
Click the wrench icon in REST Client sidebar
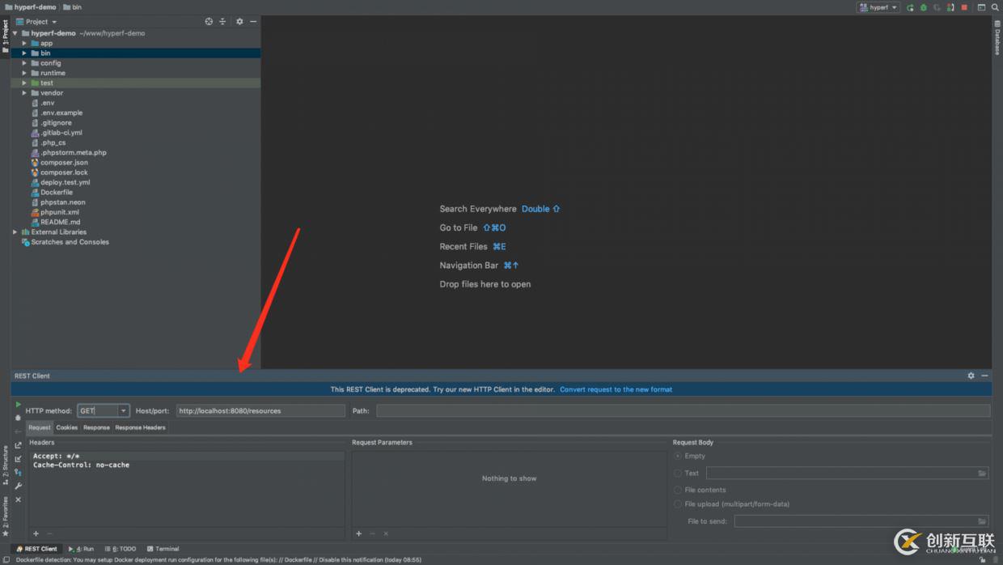point(19,486)
